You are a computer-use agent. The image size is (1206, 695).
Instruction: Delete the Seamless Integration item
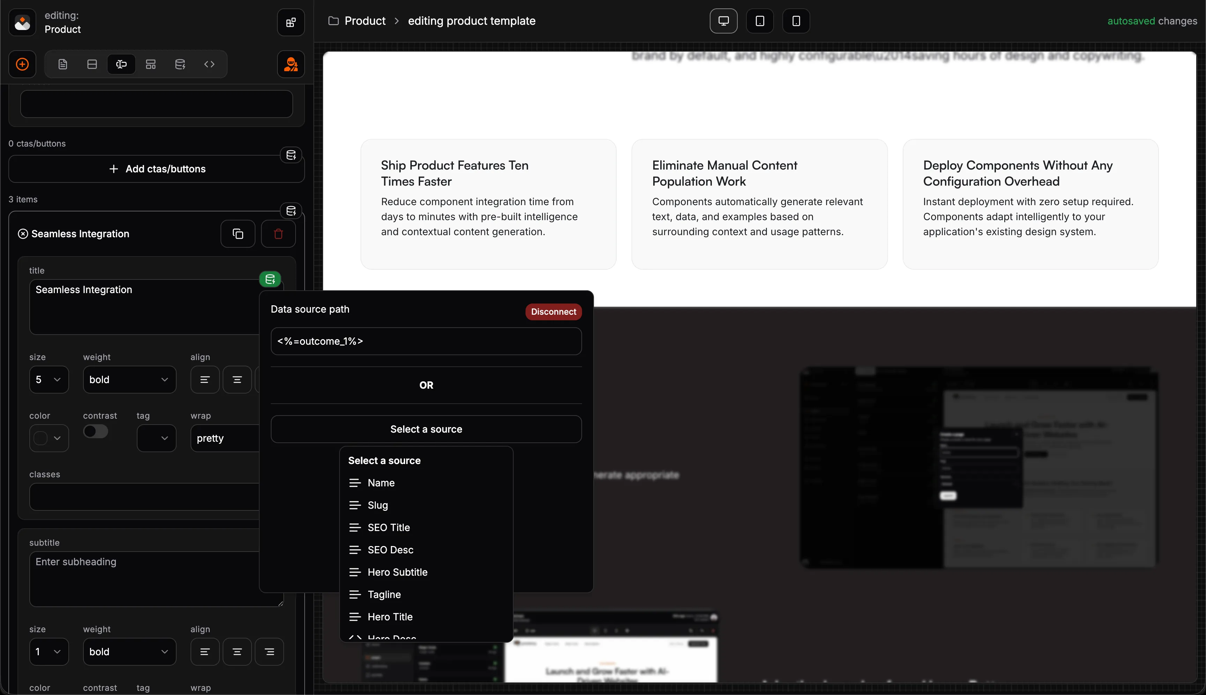pyautogui.click(x=278, y=234)
